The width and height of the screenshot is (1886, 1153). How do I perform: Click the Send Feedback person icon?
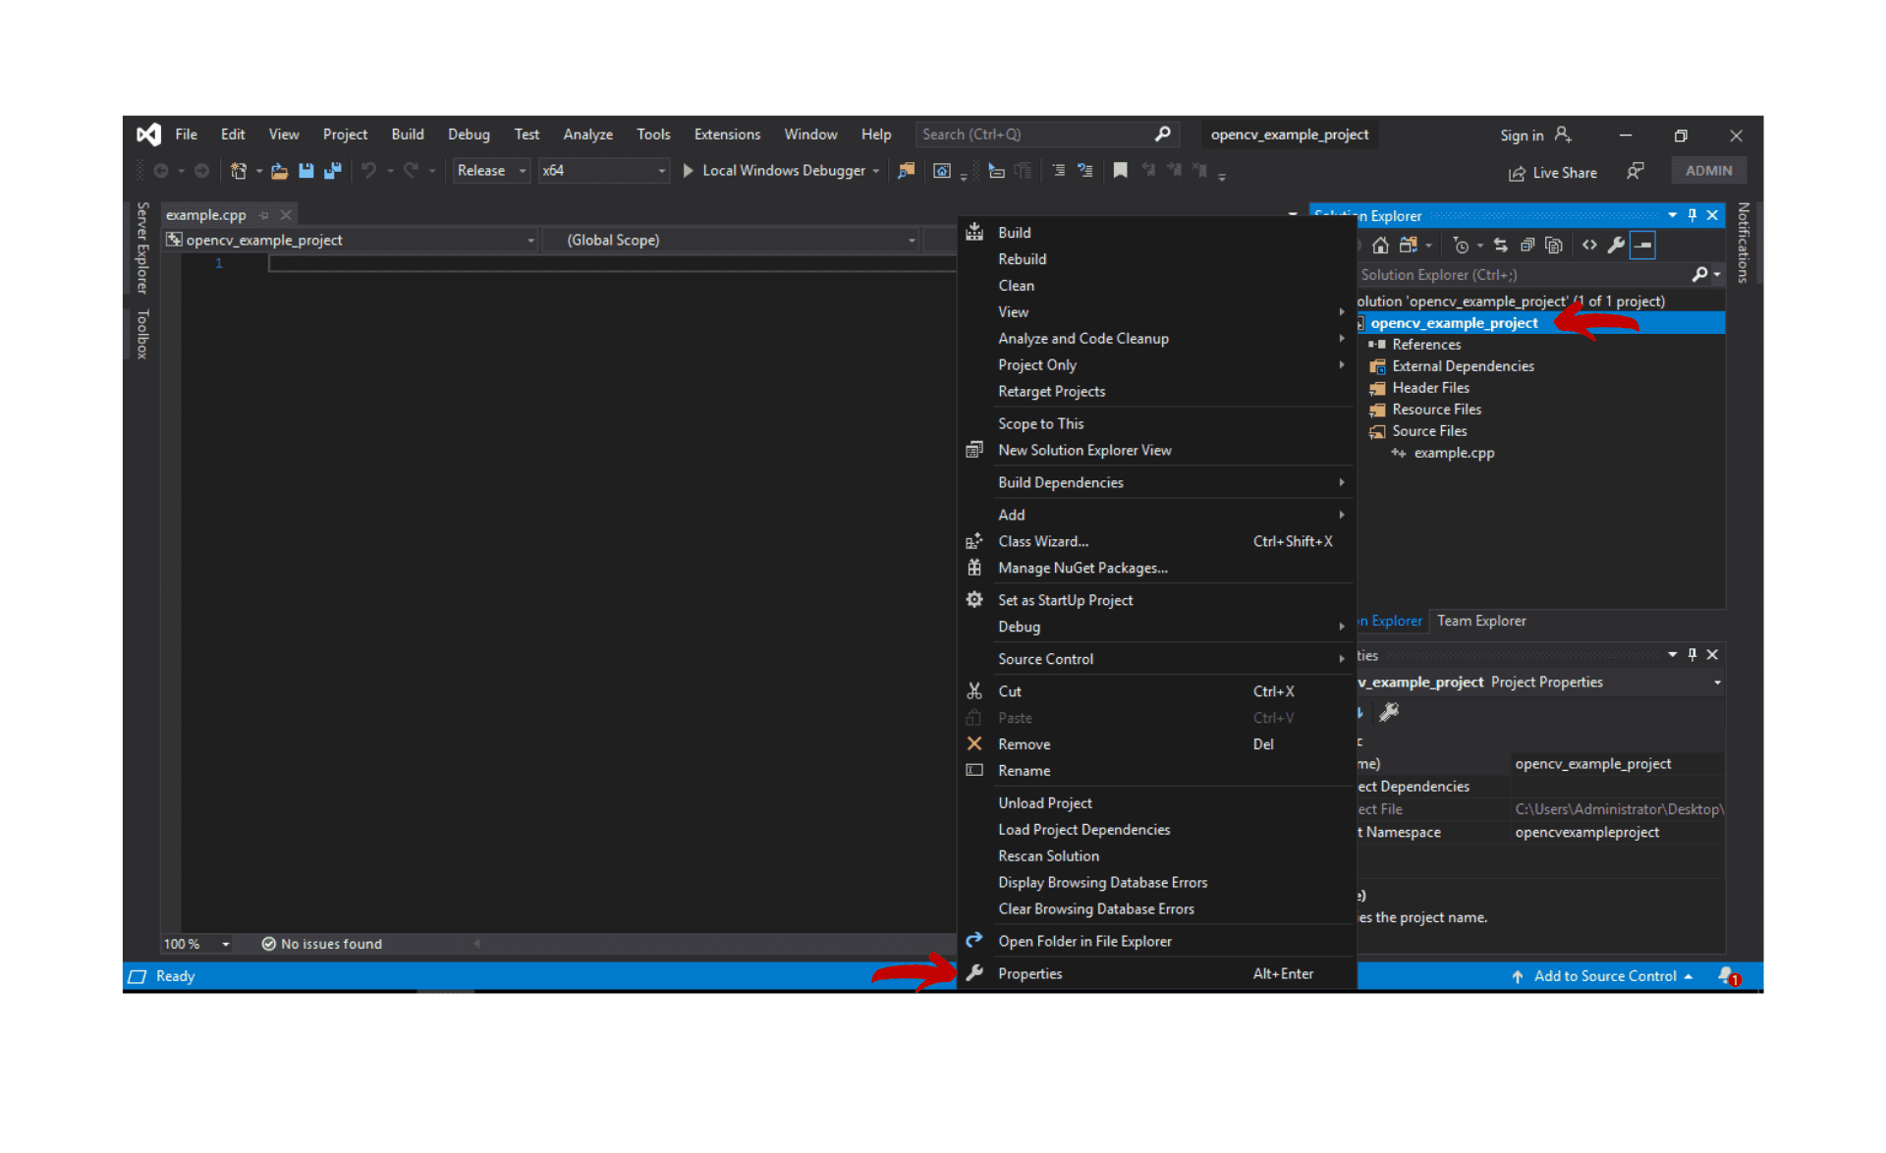tap(1635, 172)
